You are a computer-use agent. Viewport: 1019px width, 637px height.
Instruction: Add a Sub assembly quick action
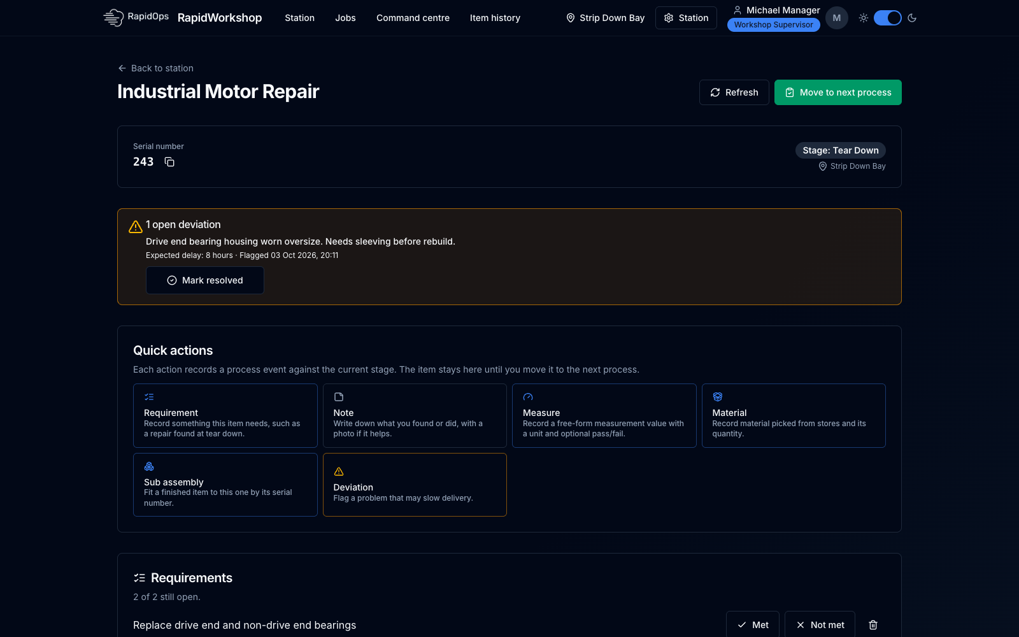(225, 485)
